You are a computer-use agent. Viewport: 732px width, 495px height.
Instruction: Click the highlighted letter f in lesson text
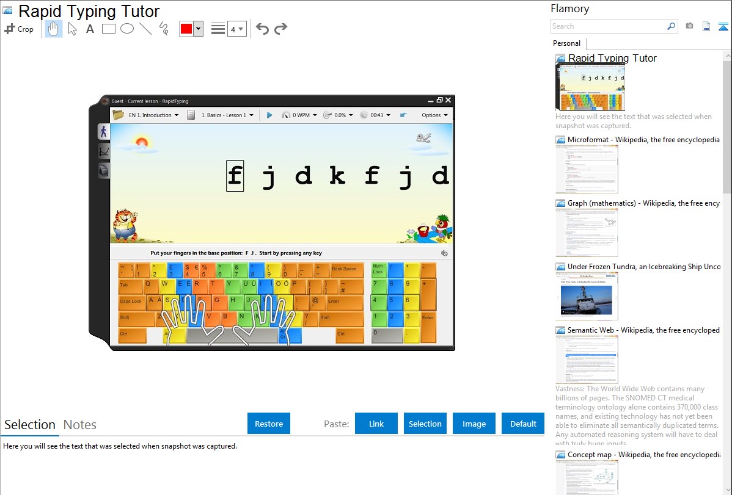(235, 176)
